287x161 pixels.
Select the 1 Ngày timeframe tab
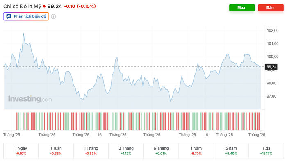pos(21,151)
